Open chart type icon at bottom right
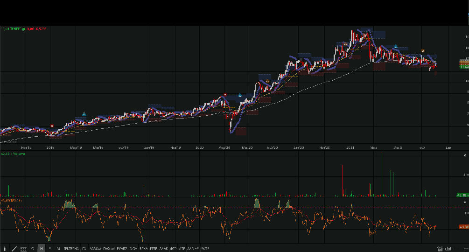469x252 pixels. (x=440, y=249)
